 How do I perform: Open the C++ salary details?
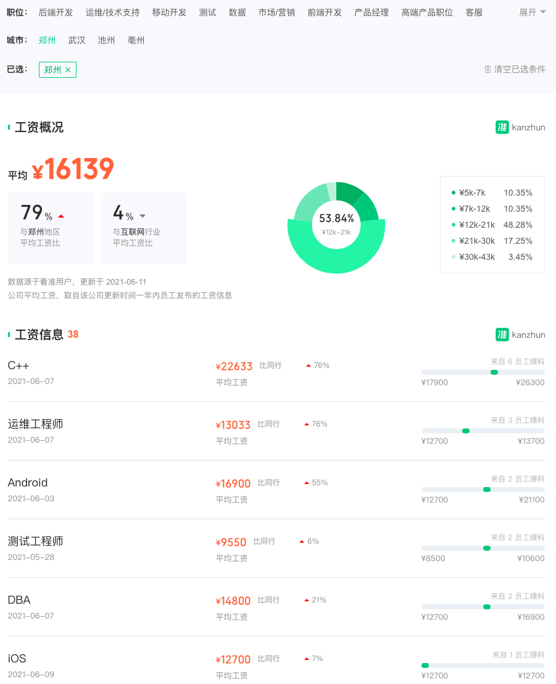point(19,366)
